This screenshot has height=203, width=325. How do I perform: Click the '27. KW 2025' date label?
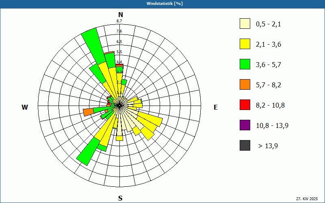click(x=307, y=199)
